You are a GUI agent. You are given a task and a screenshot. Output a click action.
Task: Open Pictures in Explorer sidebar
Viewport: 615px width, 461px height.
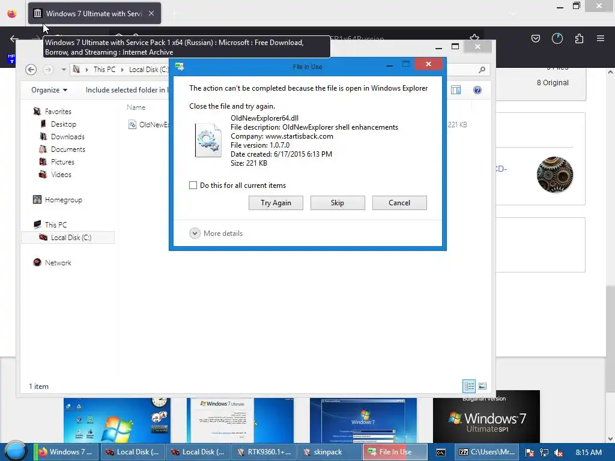point(62,161)
